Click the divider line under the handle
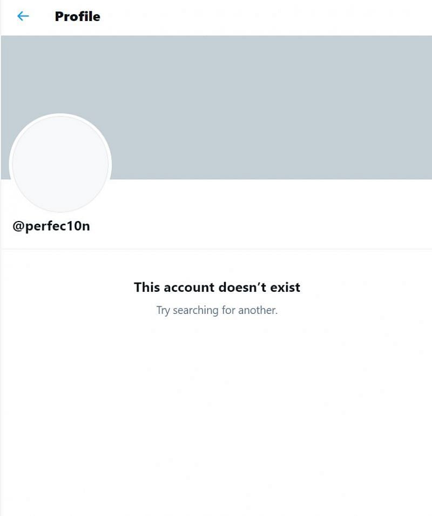This screenshot has height=516, width=432. [x=217, y=249]
